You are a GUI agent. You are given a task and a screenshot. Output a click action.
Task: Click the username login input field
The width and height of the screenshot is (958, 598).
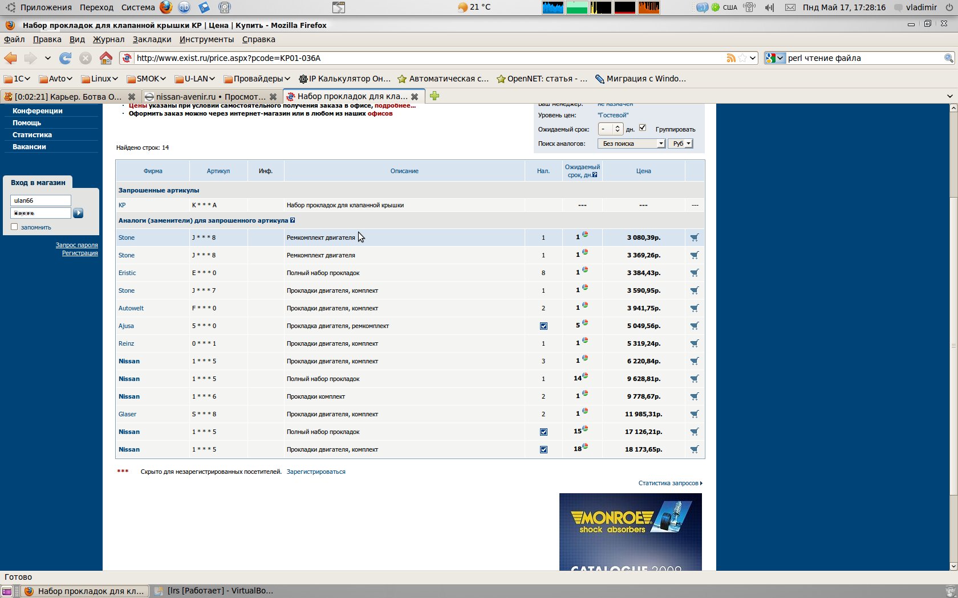(x=40, y=200)
